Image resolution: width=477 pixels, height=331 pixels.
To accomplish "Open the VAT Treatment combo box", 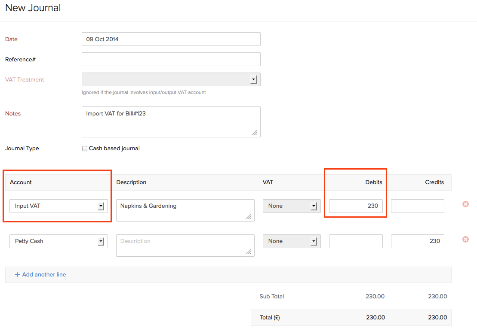I will (x=171, y=79).
